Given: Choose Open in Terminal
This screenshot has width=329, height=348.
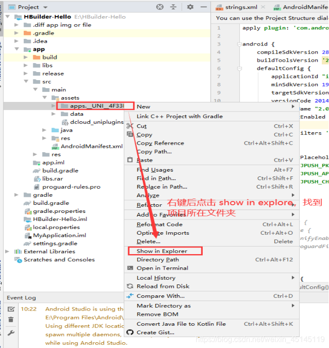Looking at the screenshot, I should tap(212, 268).
